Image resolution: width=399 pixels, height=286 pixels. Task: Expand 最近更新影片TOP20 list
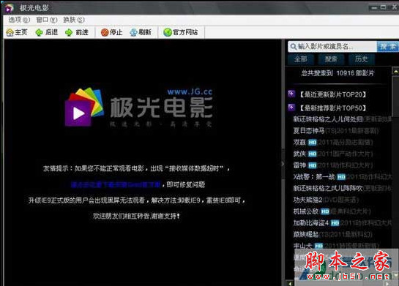coord(332,94)
